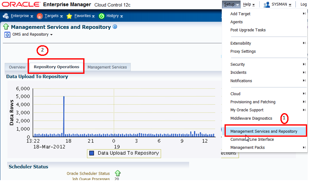Viewport: 309px width, 182px height.
Task: Click the Log Out link
Action: [304, 4]
